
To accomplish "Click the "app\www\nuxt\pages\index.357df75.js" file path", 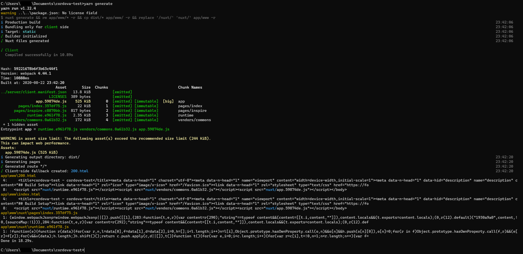I will click(x=39, y=213).
